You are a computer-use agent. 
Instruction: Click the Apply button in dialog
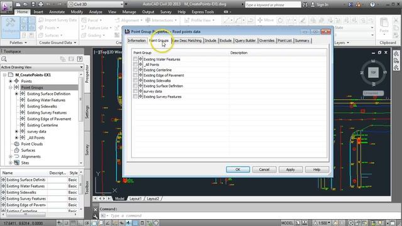tap(290, 169)
